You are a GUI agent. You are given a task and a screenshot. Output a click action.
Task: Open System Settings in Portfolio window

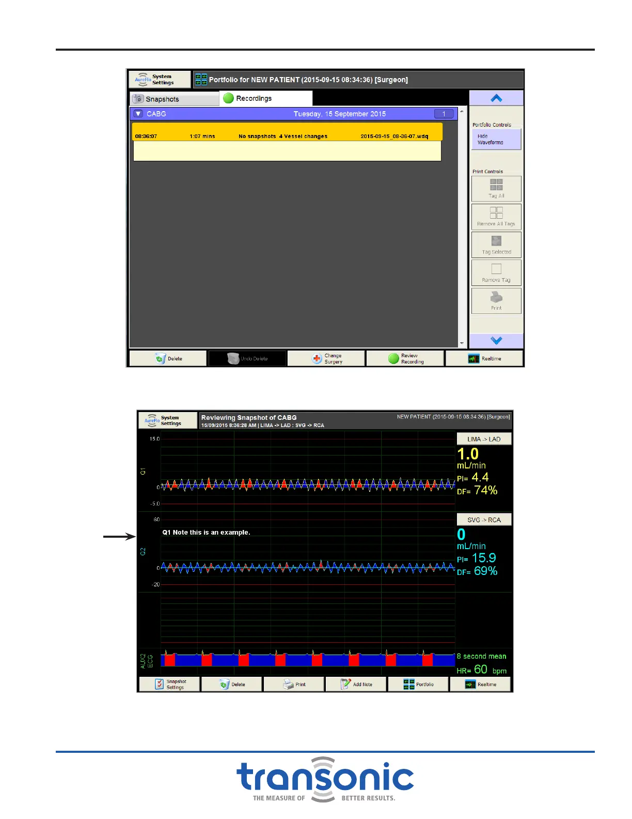(160, 80)
